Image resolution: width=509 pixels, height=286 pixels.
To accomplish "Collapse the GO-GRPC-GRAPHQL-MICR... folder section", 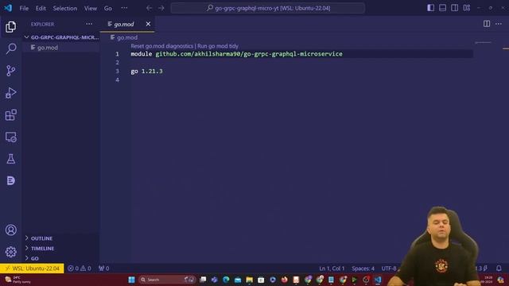I will coord(61,37).
